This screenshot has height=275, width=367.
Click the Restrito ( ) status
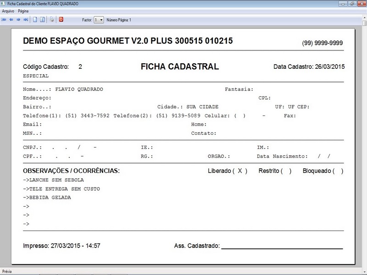[275, 171]
